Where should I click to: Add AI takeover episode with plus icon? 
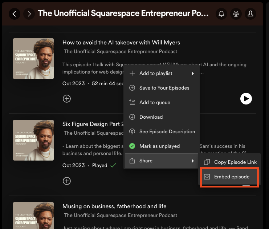[67, 99]
